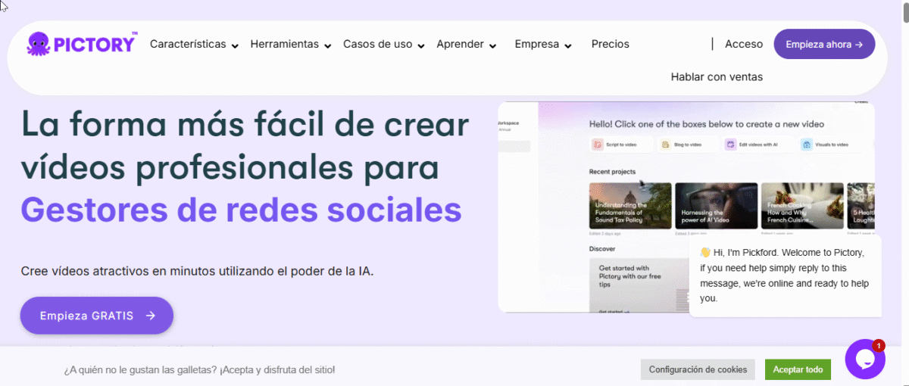This screenshot has width=909, height=386.
Task: Click the Acceso login link
Action: [743, 44]
